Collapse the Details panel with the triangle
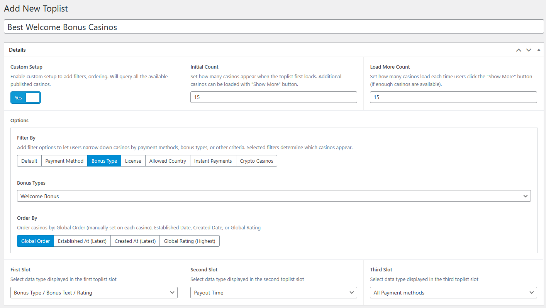This screenshot has height=308, width=546. [539, 50]
